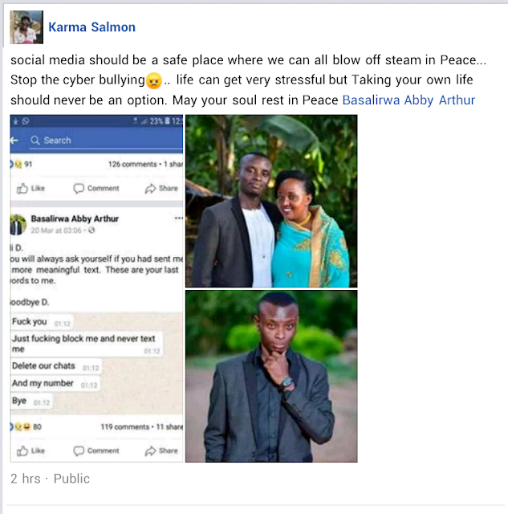Click upper Comment bubble icon
Image resolution: width=508 pixels, height=514 pixels.
[79, 189]
